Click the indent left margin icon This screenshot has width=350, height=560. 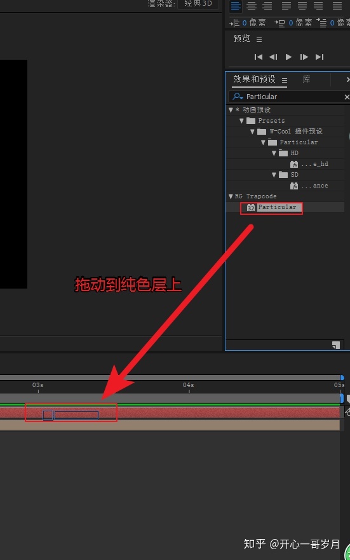point(234,24)
